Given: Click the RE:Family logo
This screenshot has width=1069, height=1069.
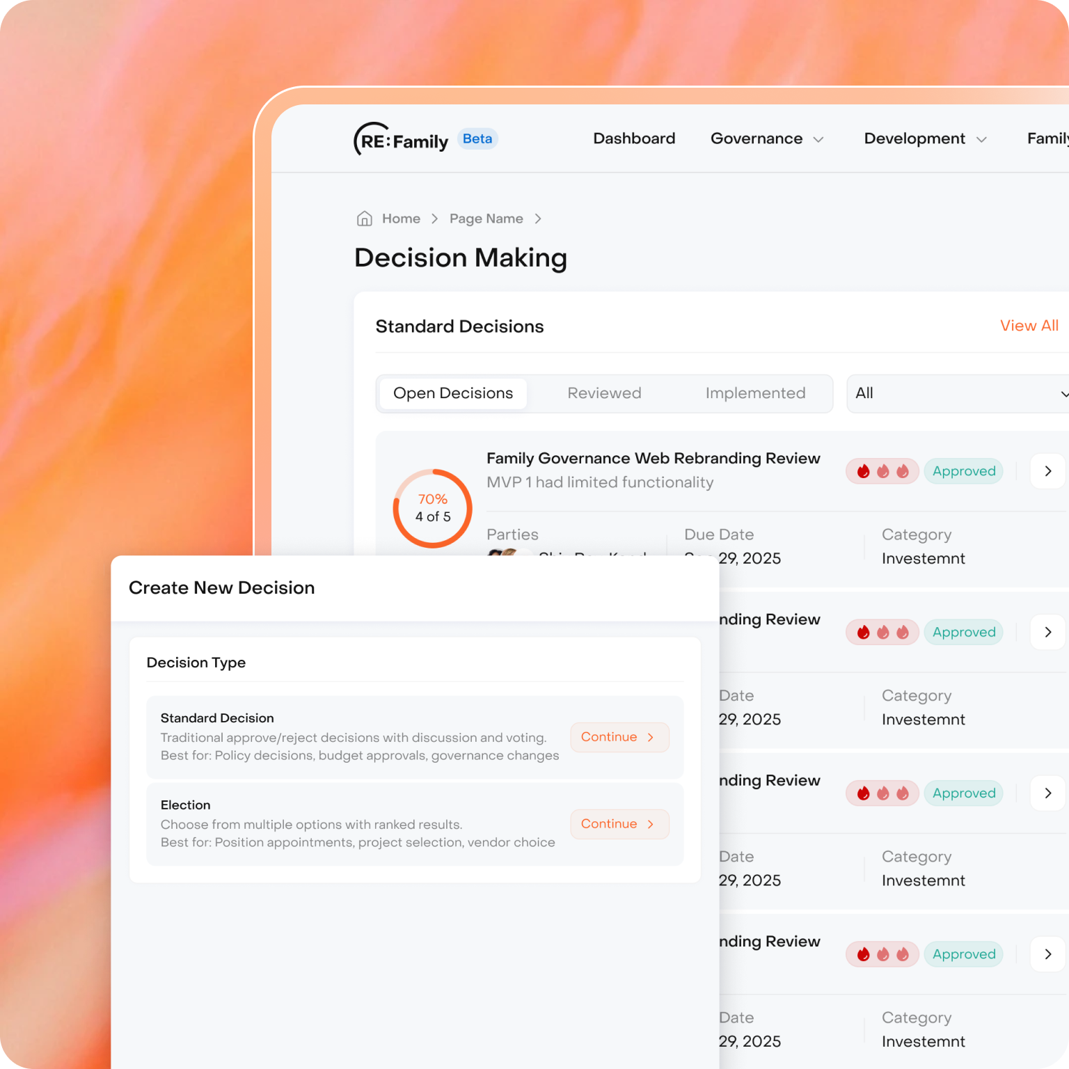Looking at the screenshot, I should [x=401, y=140].
